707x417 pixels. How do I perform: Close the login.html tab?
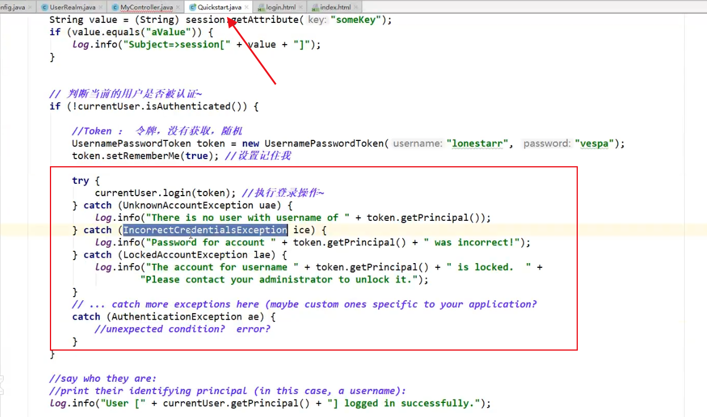(x=301, y=7)
